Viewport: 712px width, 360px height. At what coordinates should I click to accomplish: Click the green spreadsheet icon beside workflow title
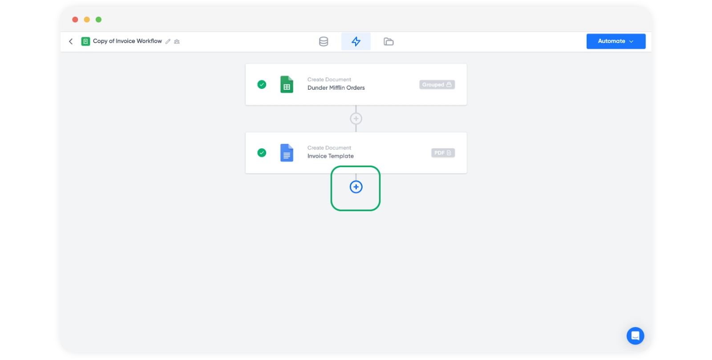pyautogui.click(x=85, y=41)
